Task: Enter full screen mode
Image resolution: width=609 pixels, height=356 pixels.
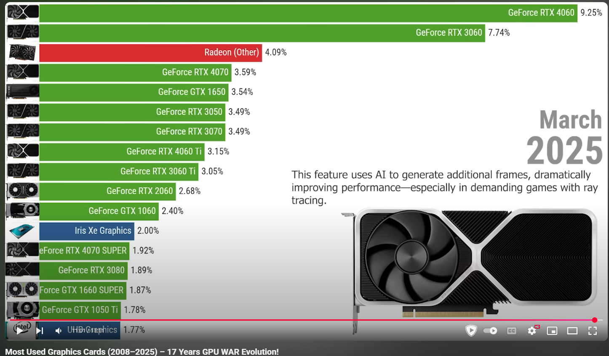Action: [x=593, y=331]
